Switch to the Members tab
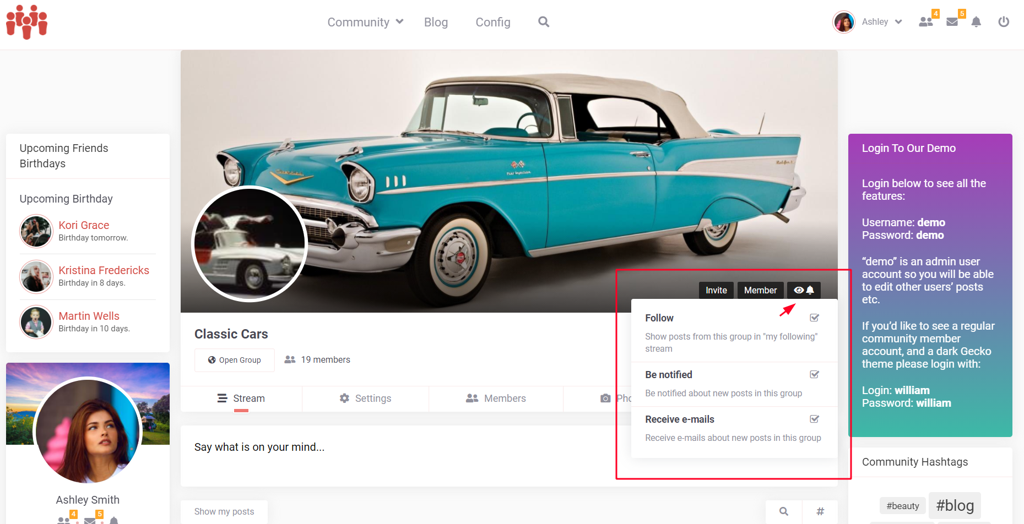 [x=496, y=399]
